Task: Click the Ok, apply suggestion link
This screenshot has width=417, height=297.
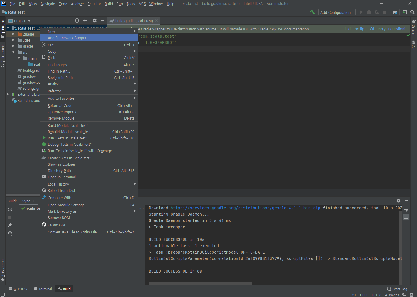Action: click(387, 29)
